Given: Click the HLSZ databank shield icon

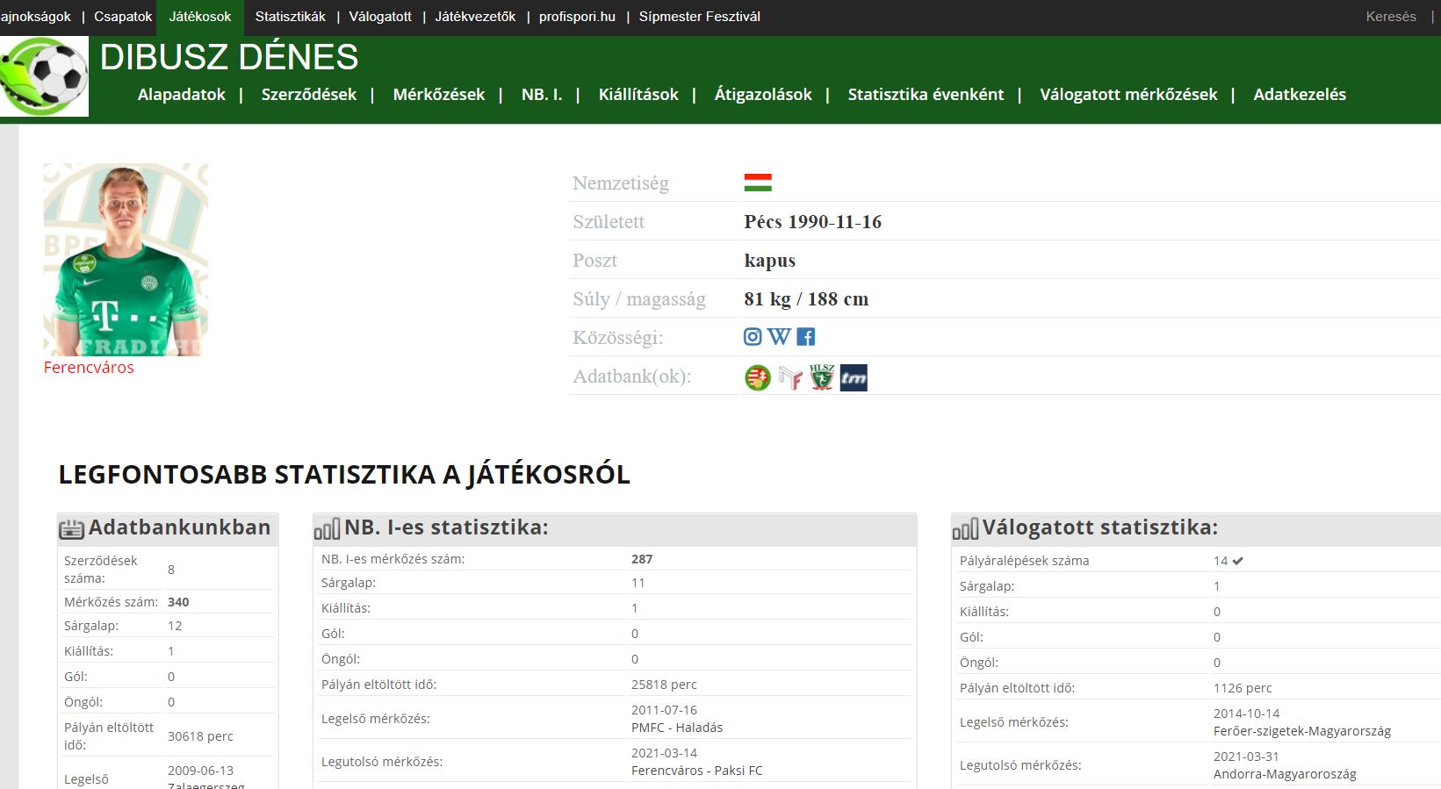Looking at the screenshot, I should pyautogui.click(x=822, y=377).
